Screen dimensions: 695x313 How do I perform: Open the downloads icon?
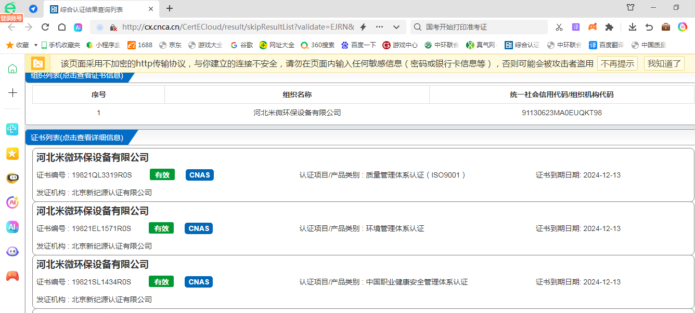633,27
